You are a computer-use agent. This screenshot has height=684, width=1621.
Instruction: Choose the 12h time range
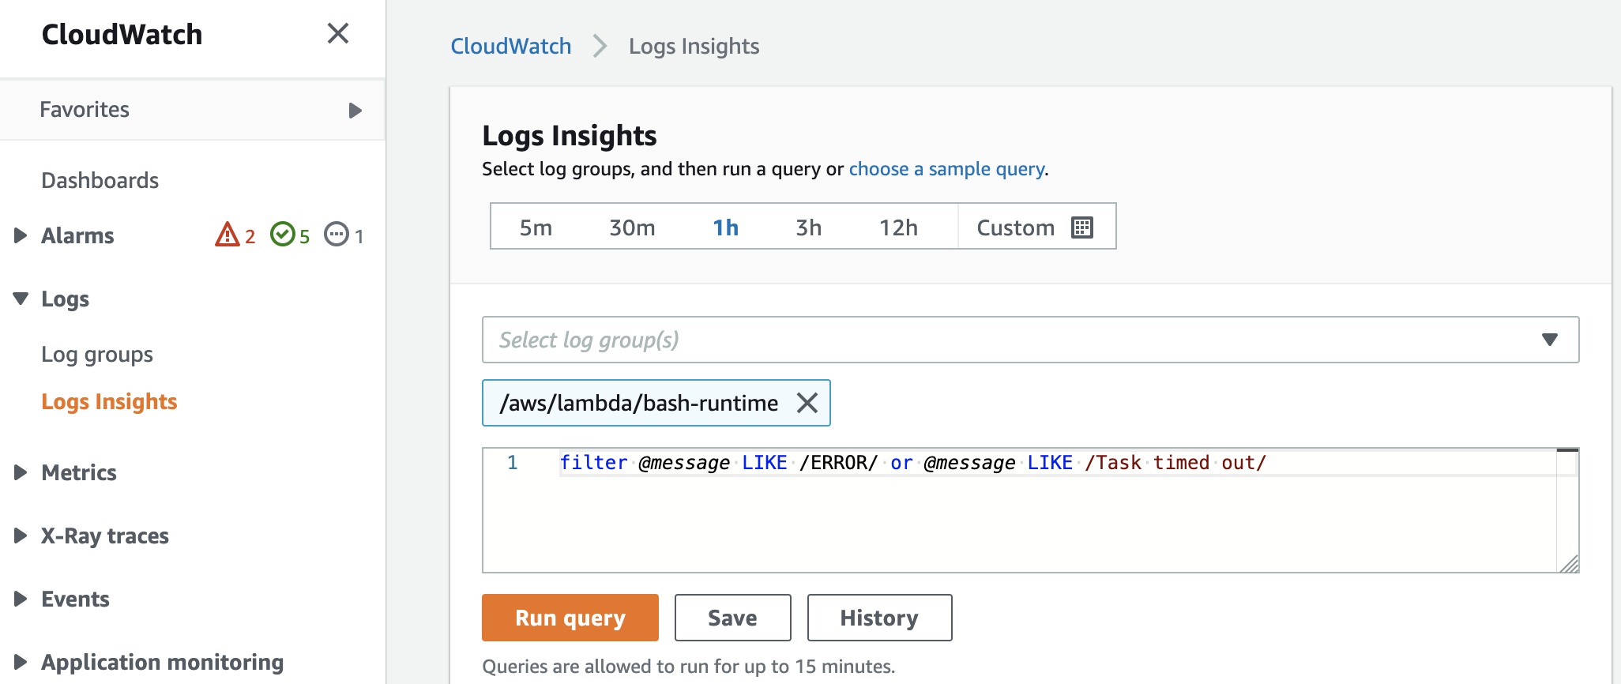898,227
